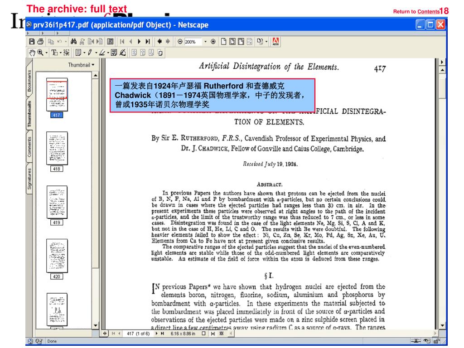Select the Hand tool

(32, 53)
